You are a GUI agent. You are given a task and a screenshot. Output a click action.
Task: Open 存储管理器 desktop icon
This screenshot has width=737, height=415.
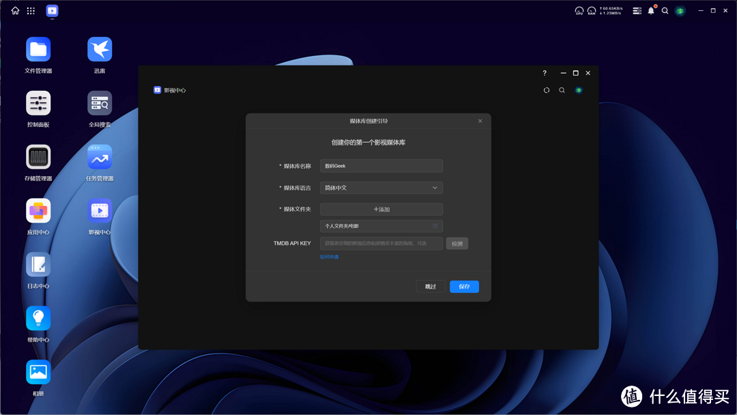(38, 157)
